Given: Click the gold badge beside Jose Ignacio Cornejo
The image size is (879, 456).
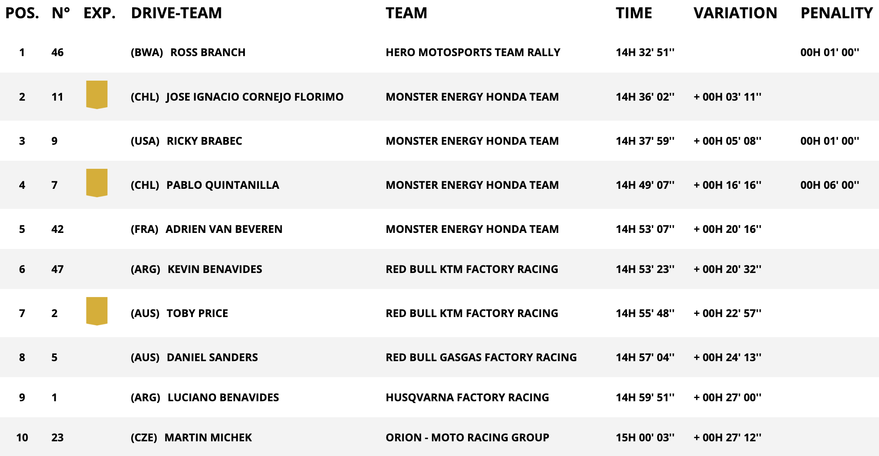Looking at the screenshot, I should click(97, 94).
